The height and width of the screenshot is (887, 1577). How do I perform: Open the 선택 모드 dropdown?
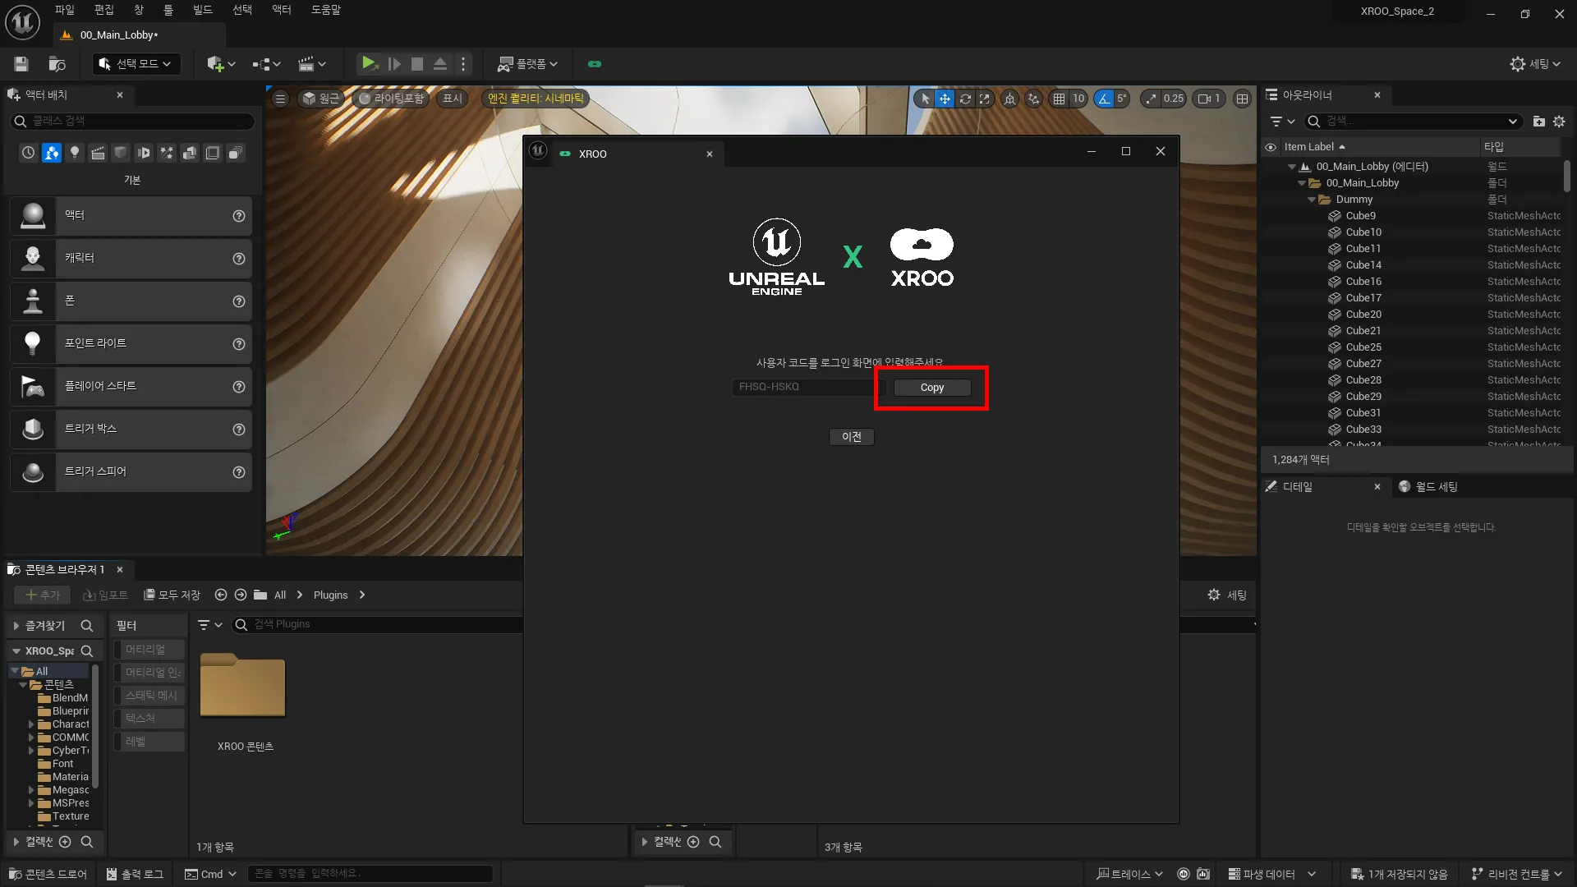point(136,64)
